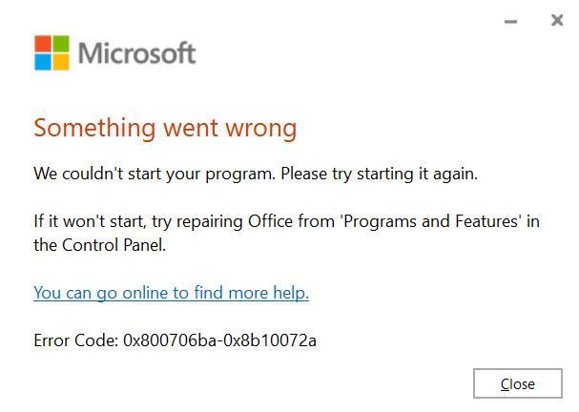Click the yellow square of the Microsoft logo
The height and width of the screenshot is (412, 579).
[x=60, y=61]
